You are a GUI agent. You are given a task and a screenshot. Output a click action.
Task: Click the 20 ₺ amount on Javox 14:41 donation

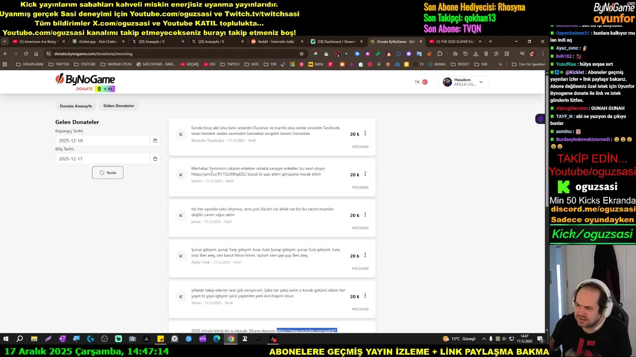[354, 215]
